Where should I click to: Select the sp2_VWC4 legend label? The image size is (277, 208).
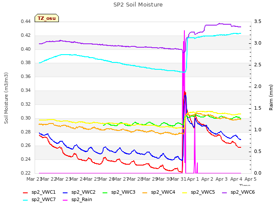tap(163, 192)
